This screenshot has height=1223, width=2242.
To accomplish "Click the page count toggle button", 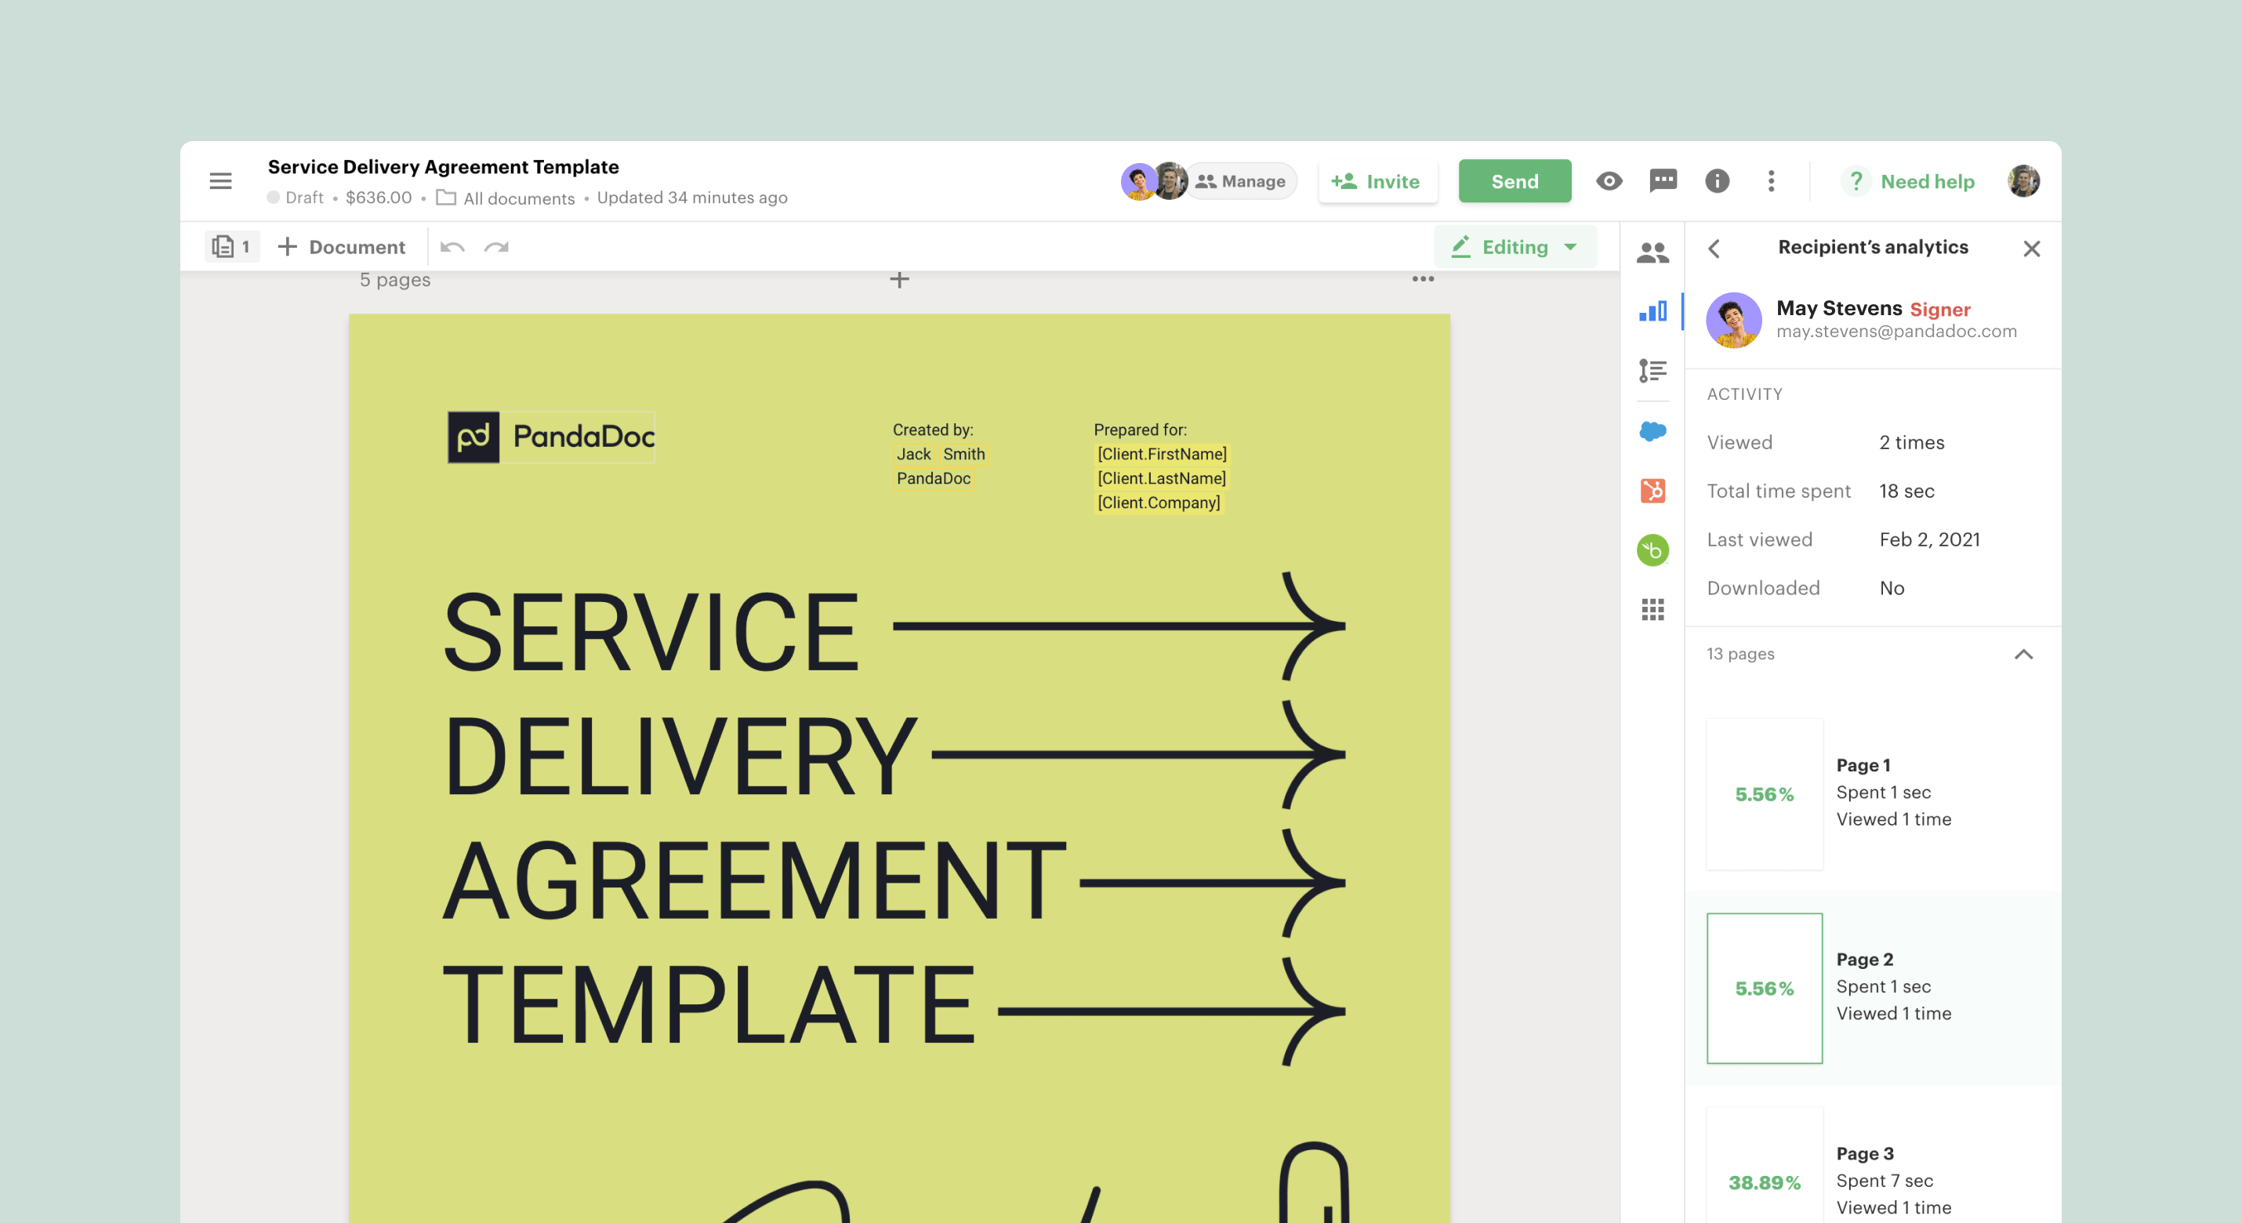I will [231, 247].
